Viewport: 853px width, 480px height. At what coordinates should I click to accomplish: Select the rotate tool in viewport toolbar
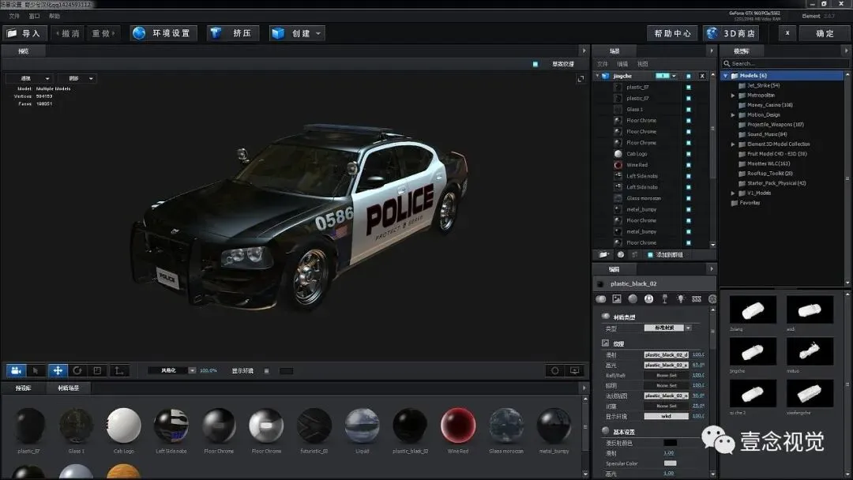coord(77,370)
